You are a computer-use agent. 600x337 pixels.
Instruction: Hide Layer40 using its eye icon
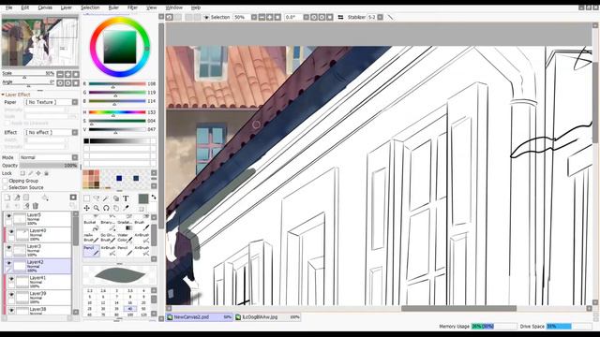pos(11,232)
